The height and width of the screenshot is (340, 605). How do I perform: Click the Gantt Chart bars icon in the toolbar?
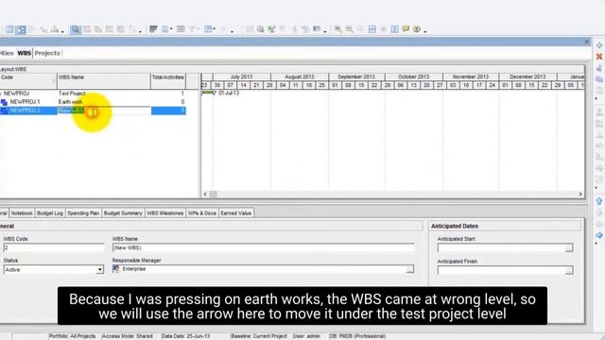153,29
